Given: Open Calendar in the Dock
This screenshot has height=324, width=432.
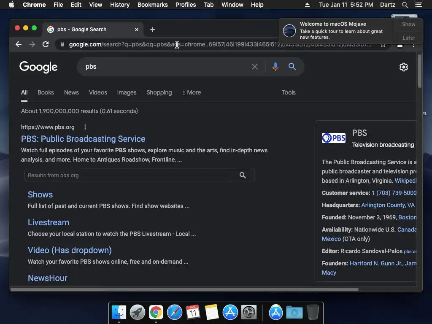Looking at the screenshot, I should point(193,313).
